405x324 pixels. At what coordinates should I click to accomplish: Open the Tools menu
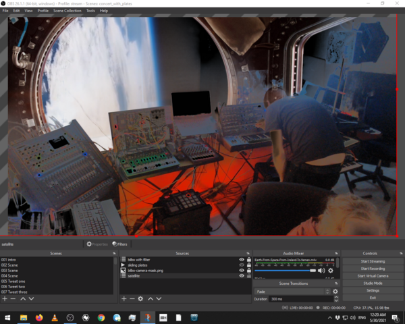(x=90, y=11)
